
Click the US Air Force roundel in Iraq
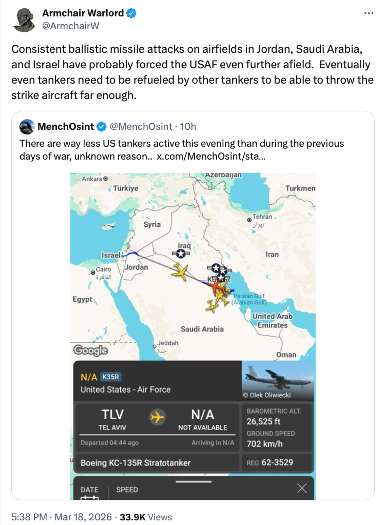pos(182,252)
